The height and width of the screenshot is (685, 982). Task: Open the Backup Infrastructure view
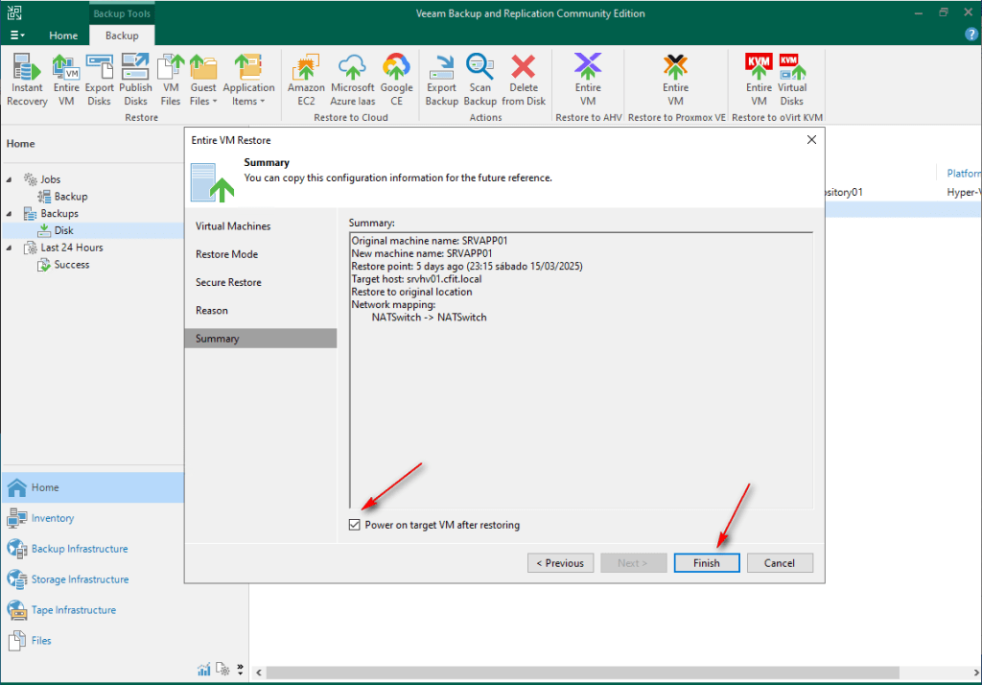pyautogui.click(x=80, y=549)
